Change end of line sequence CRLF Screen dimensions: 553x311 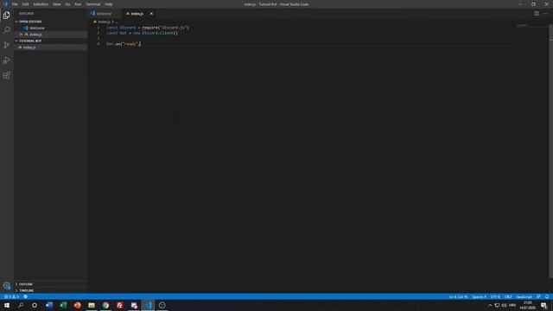(508, 297)
